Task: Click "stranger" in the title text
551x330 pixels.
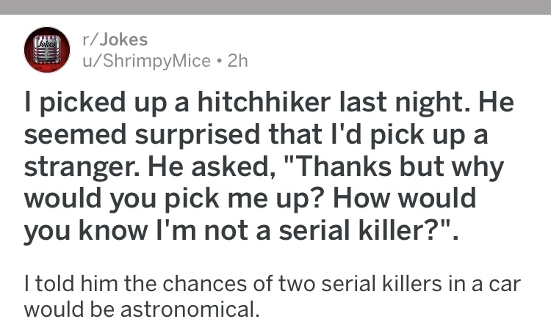Action: click(83, 168)
